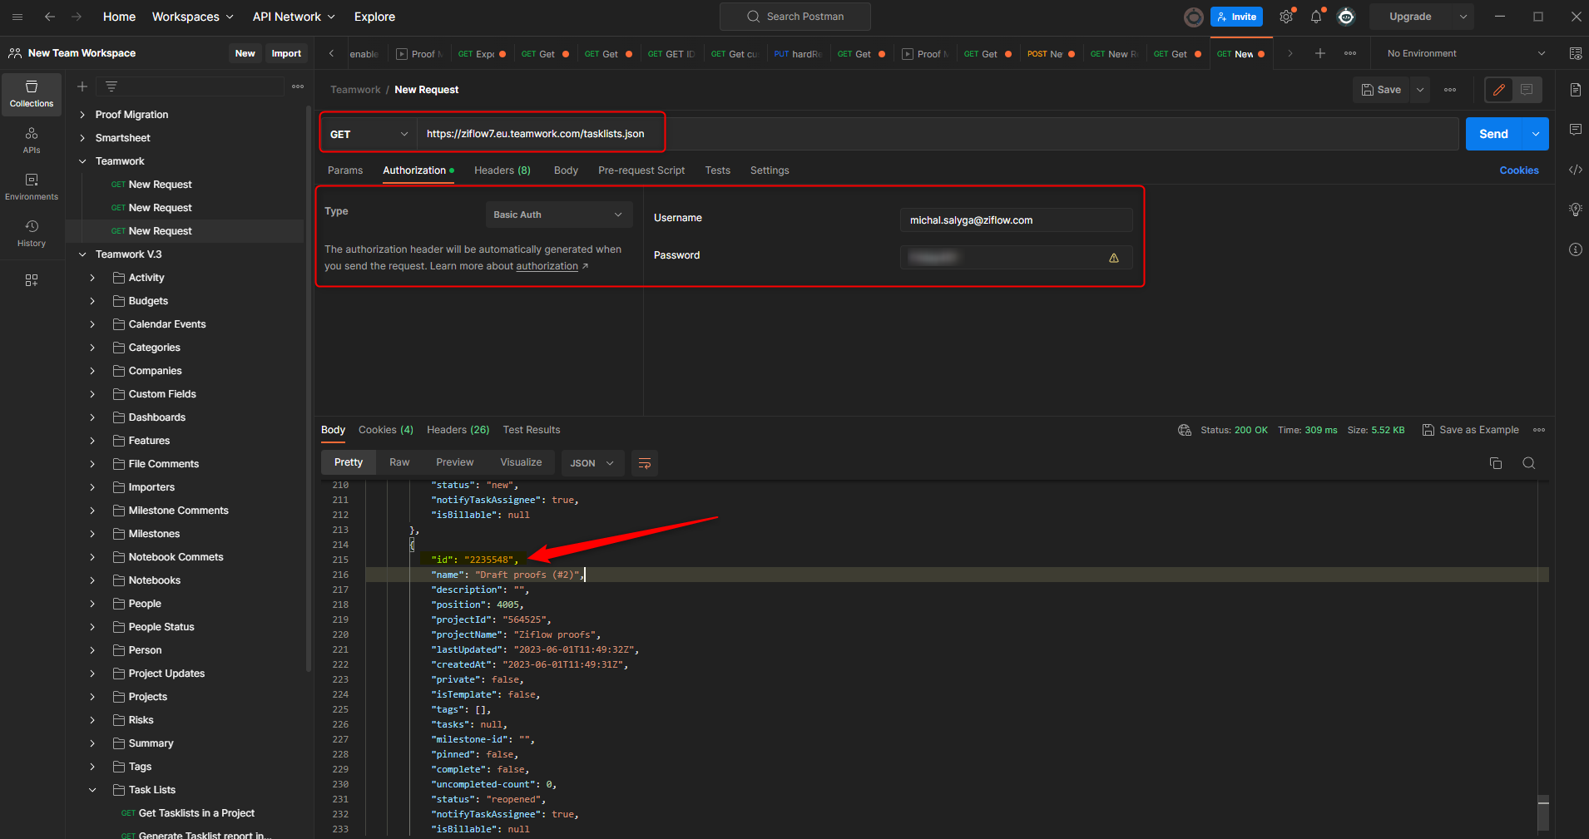Send the request
The height and width of the screenshot is (839, 1589).
[x=1493, y=134]
